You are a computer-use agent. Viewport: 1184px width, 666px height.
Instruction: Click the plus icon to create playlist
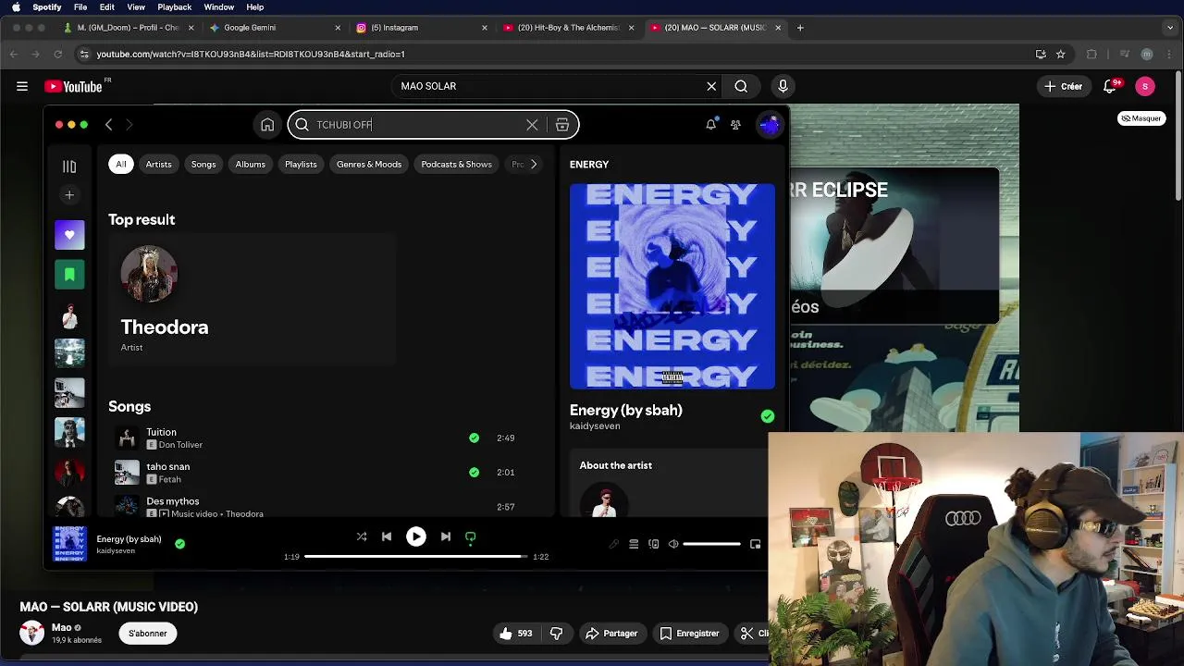[69, 195]
